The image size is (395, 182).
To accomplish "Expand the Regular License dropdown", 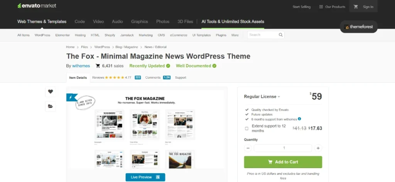I will tap(262, 97).
